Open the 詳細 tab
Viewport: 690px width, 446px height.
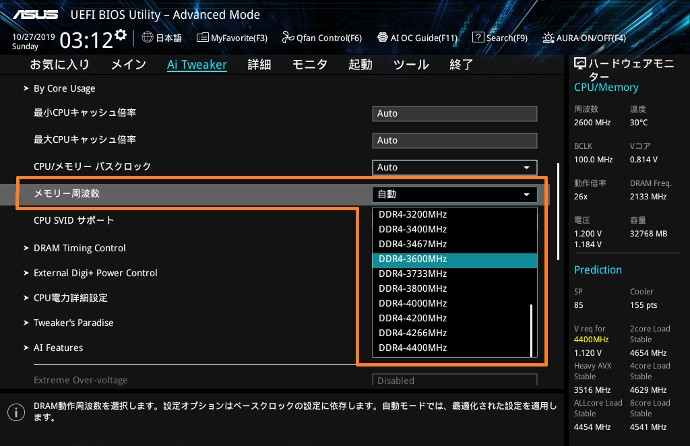pos(259,65)
